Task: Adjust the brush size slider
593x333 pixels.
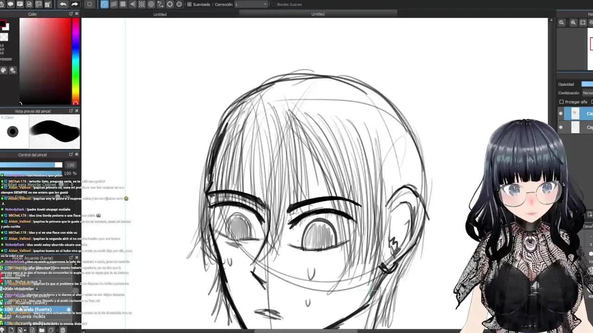Action: (31, 165)
